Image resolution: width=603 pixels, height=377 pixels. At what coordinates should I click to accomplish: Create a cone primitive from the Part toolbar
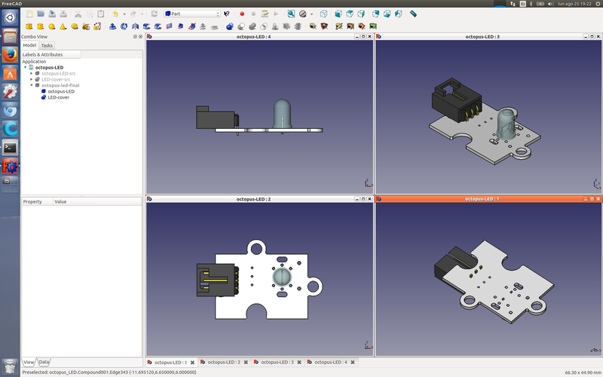63,26
